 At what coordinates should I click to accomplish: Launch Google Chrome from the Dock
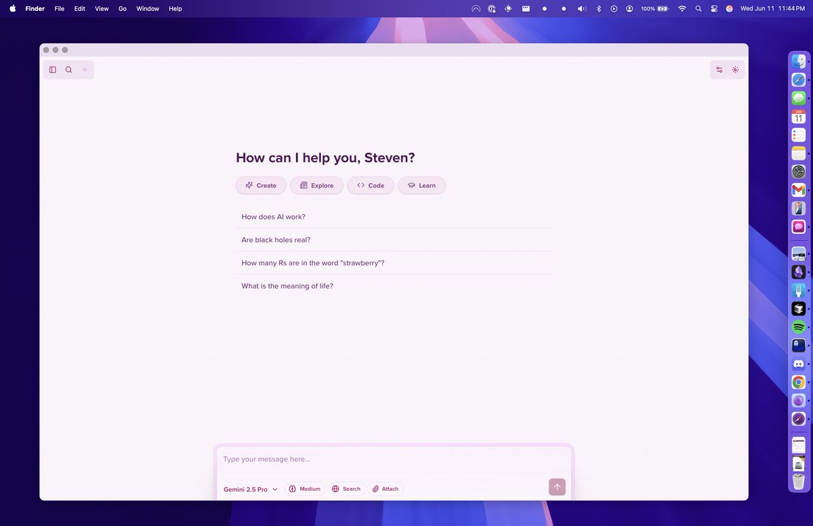[799, 382]
